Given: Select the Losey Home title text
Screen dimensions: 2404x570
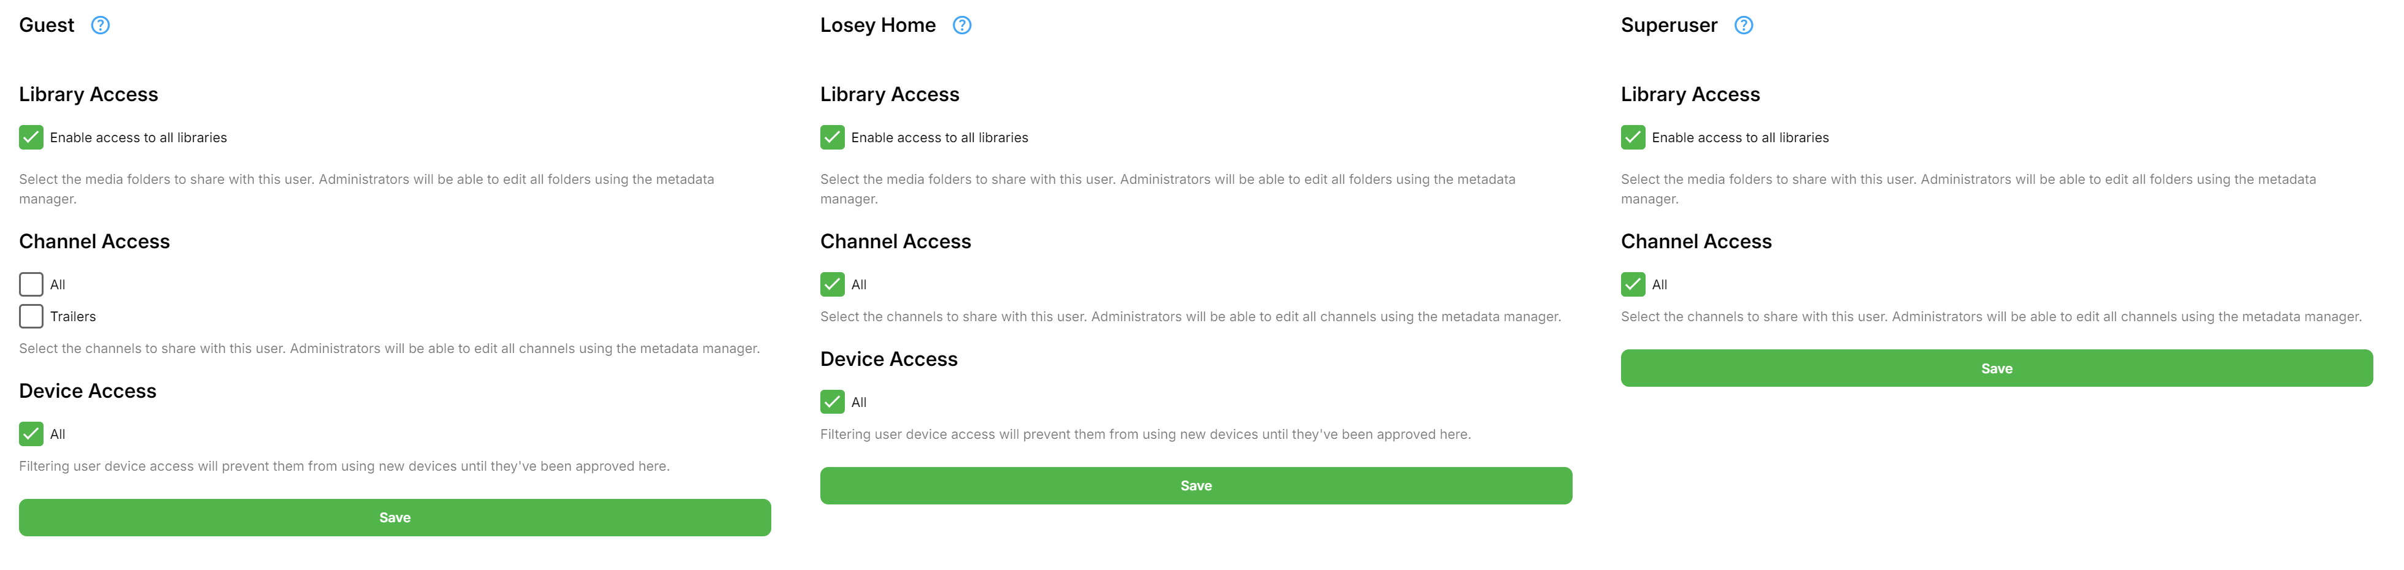Looking at the screenshot, I should coord(877,25).
